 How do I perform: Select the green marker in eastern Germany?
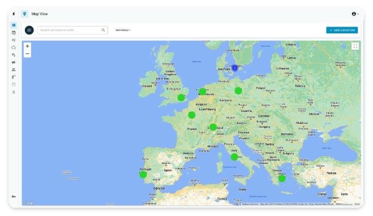pos(238,90)
